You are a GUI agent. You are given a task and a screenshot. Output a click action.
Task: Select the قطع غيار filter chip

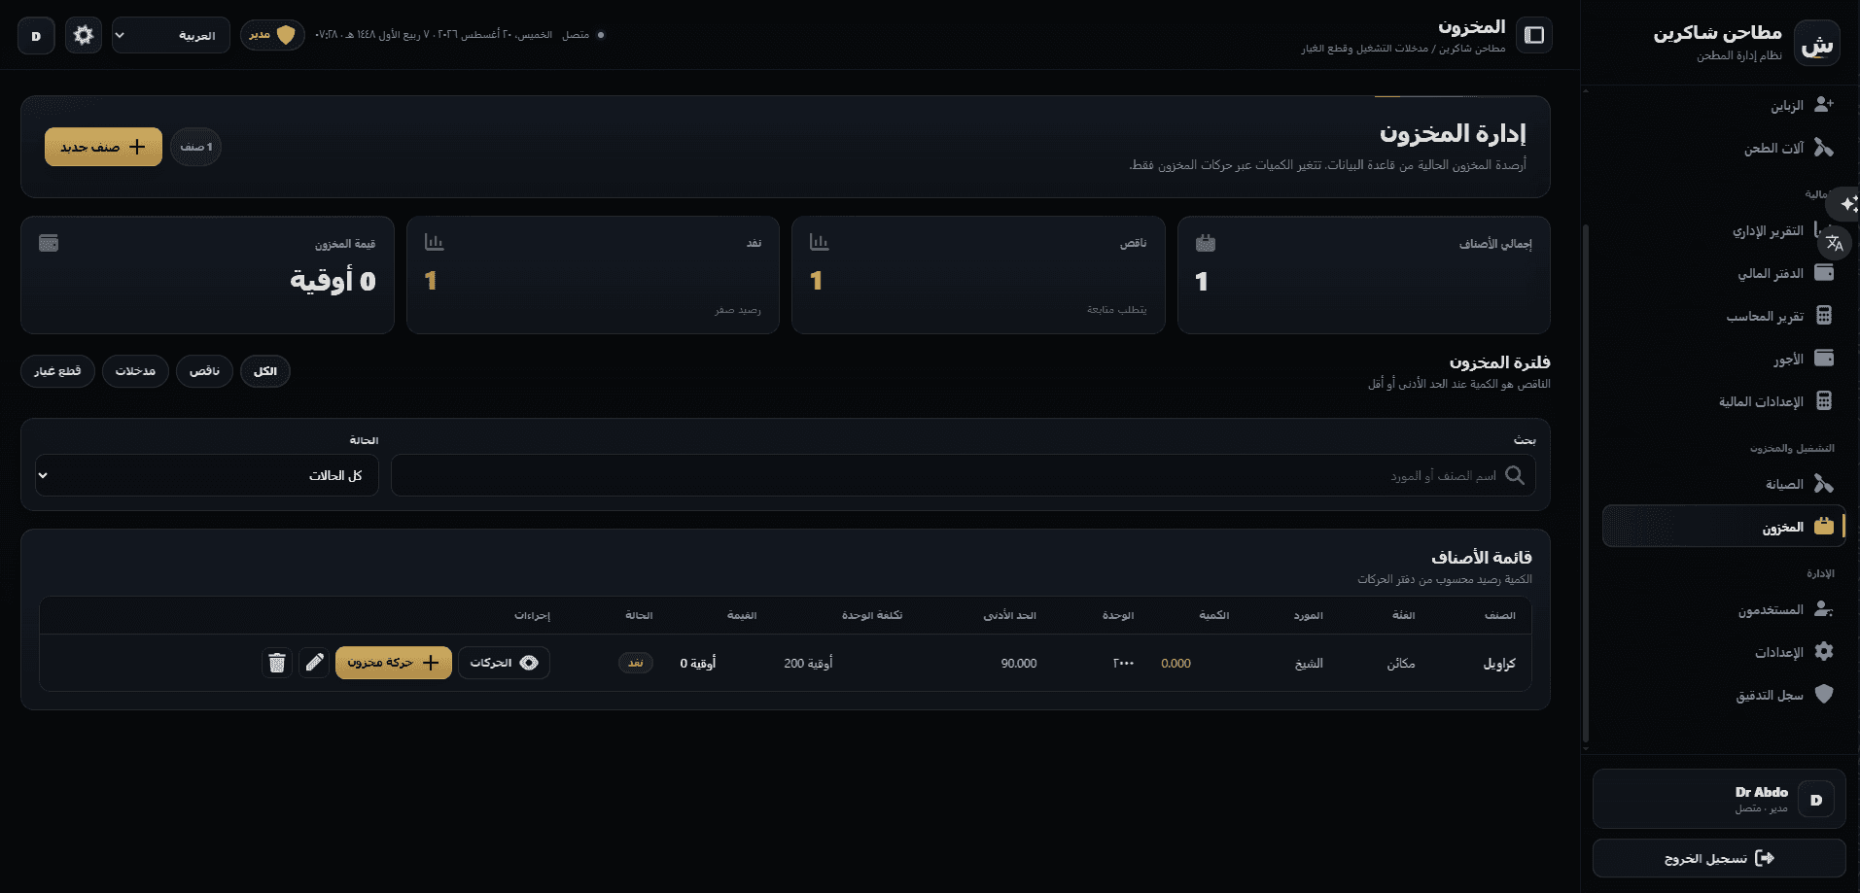click(x=57, y=371)
